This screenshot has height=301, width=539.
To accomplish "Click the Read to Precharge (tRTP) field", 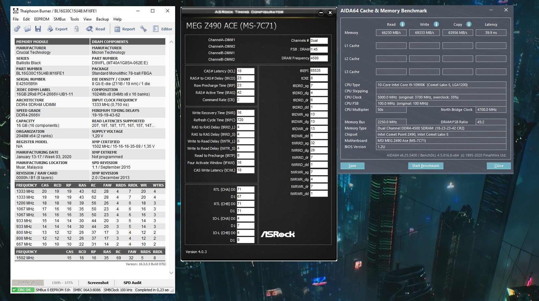I will click(246, 156).
